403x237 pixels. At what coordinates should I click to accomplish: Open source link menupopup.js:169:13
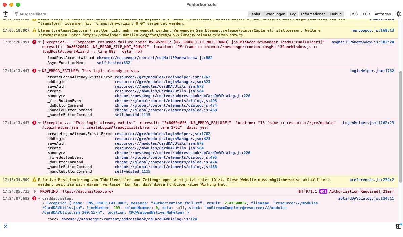(372, 31)
